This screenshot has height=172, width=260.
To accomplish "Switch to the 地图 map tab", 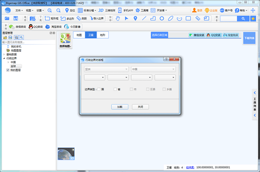I will (79, 35).
